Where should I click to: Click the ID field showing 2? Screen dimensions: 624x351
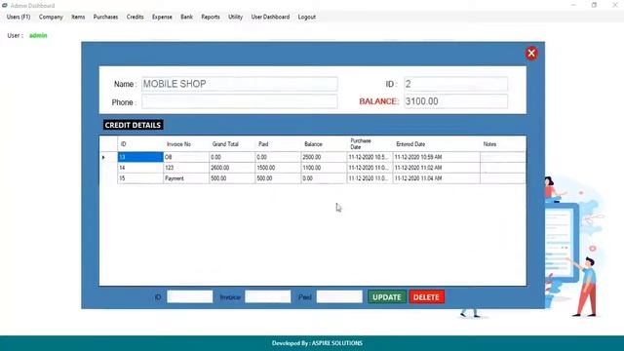(456, 84)
